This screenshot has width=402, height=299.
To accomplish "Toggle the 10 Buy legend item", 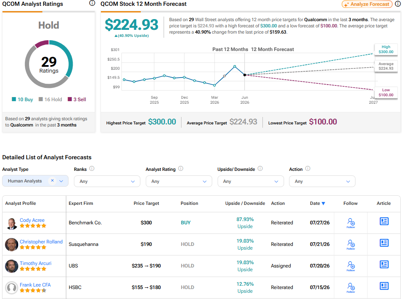I will point(22,100).
